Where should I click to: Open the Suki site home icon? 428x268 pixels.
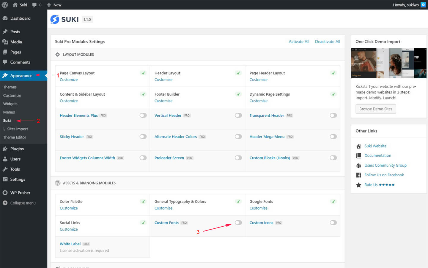(x=15, y=5)
